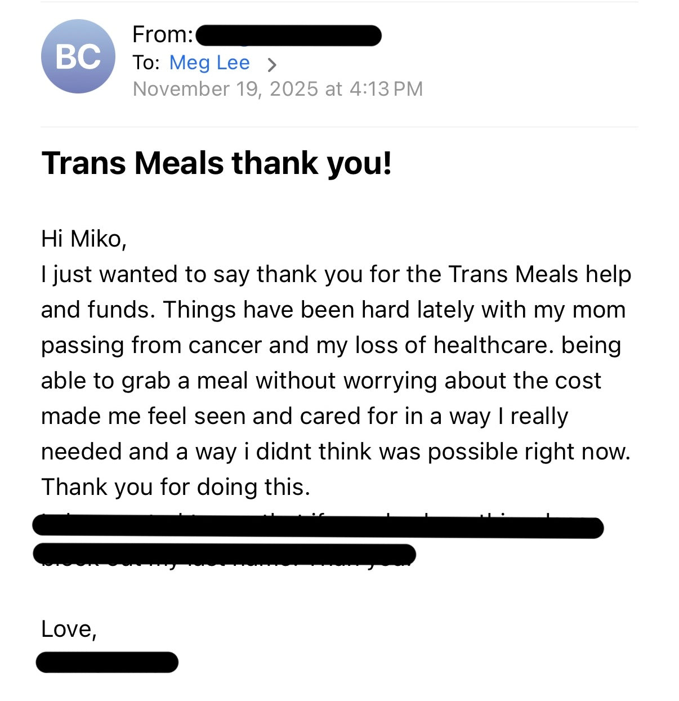Image resolution: width=679 pixels, height=701 pixels.
Task: Open the Meg Lee recipient contact
Action: (209, 62)
